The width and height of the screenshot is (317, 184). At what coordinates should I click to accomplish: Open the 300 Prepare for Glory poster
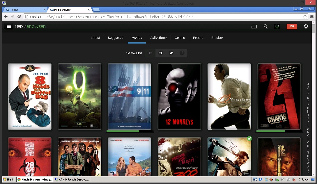pos(179,157)
